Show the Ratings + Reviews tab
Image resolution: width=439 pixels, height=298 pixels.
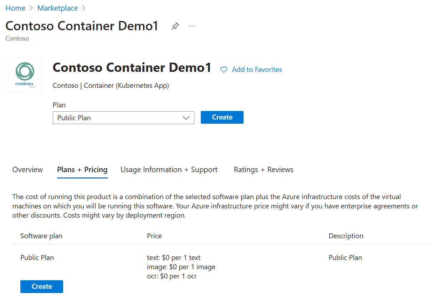coord(264,170)
